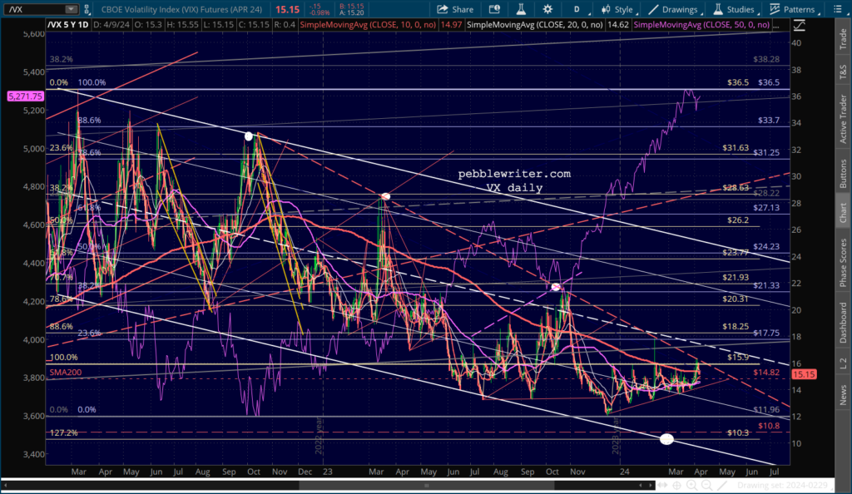Click the 15.15 price bubble on axis
The width and height of the screenshot is (852, 494).
[x=805, y=374]
